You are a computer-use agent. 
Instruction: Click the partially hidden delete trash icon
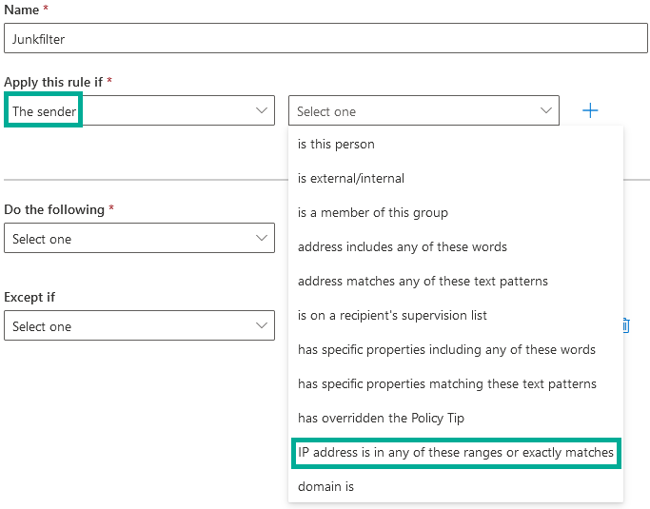point(626,325)
